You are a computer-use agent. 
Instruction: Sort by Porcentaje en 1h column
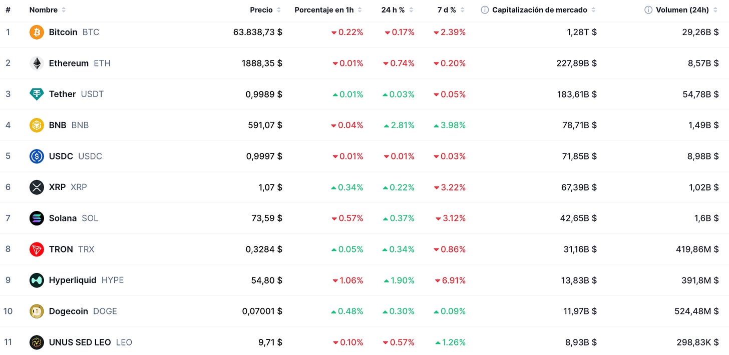pos(328,10)
